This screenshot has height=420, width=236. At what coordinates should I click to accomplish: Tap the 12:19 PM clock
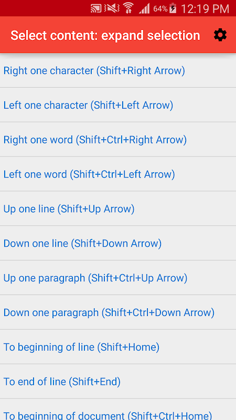(x=205, y=9)
